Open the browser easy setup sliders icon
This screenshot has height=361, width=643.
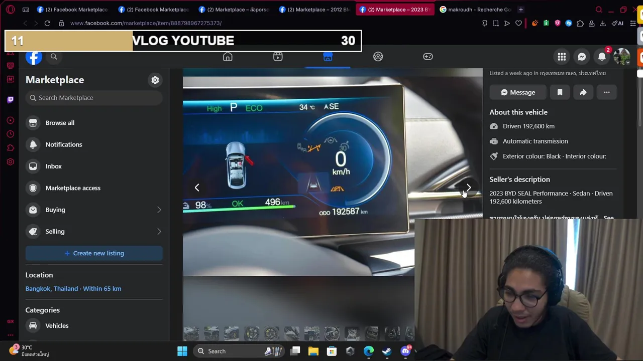(x=633, y=23)
